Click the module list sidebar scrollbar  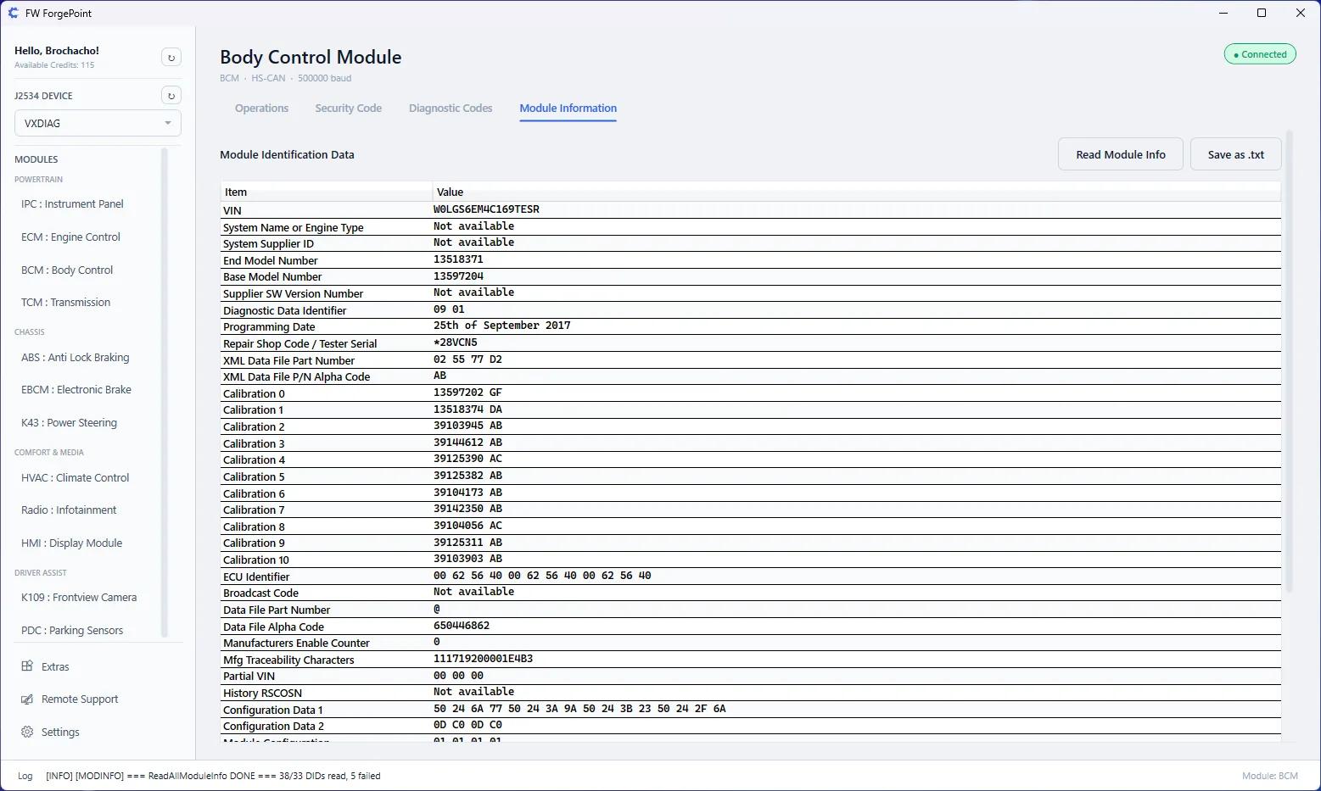pos(165,392)
